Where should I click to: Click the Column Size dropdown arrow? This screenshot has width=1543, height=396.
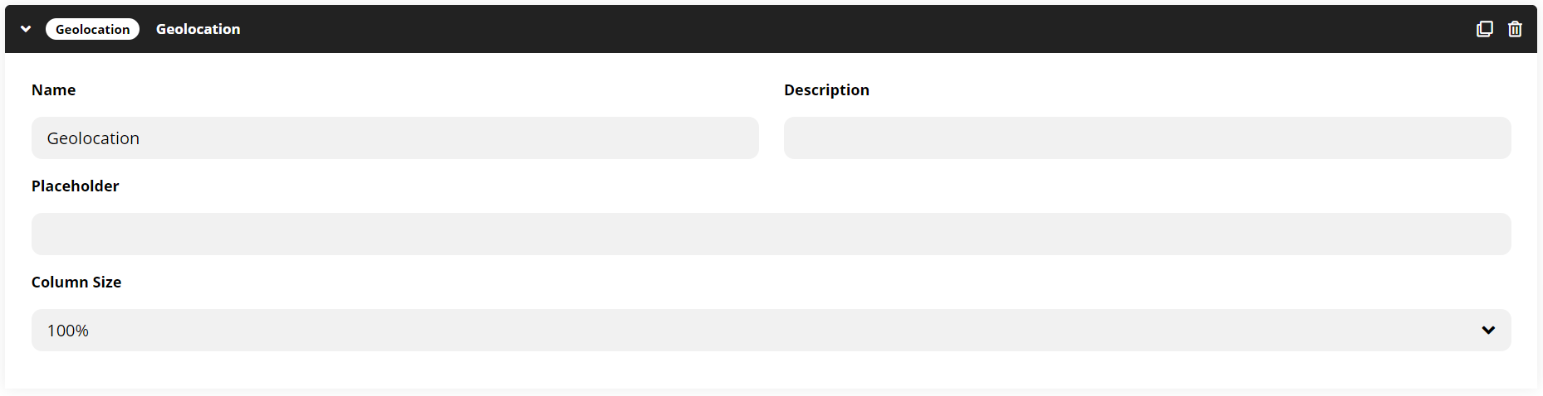pos(1488,330)
